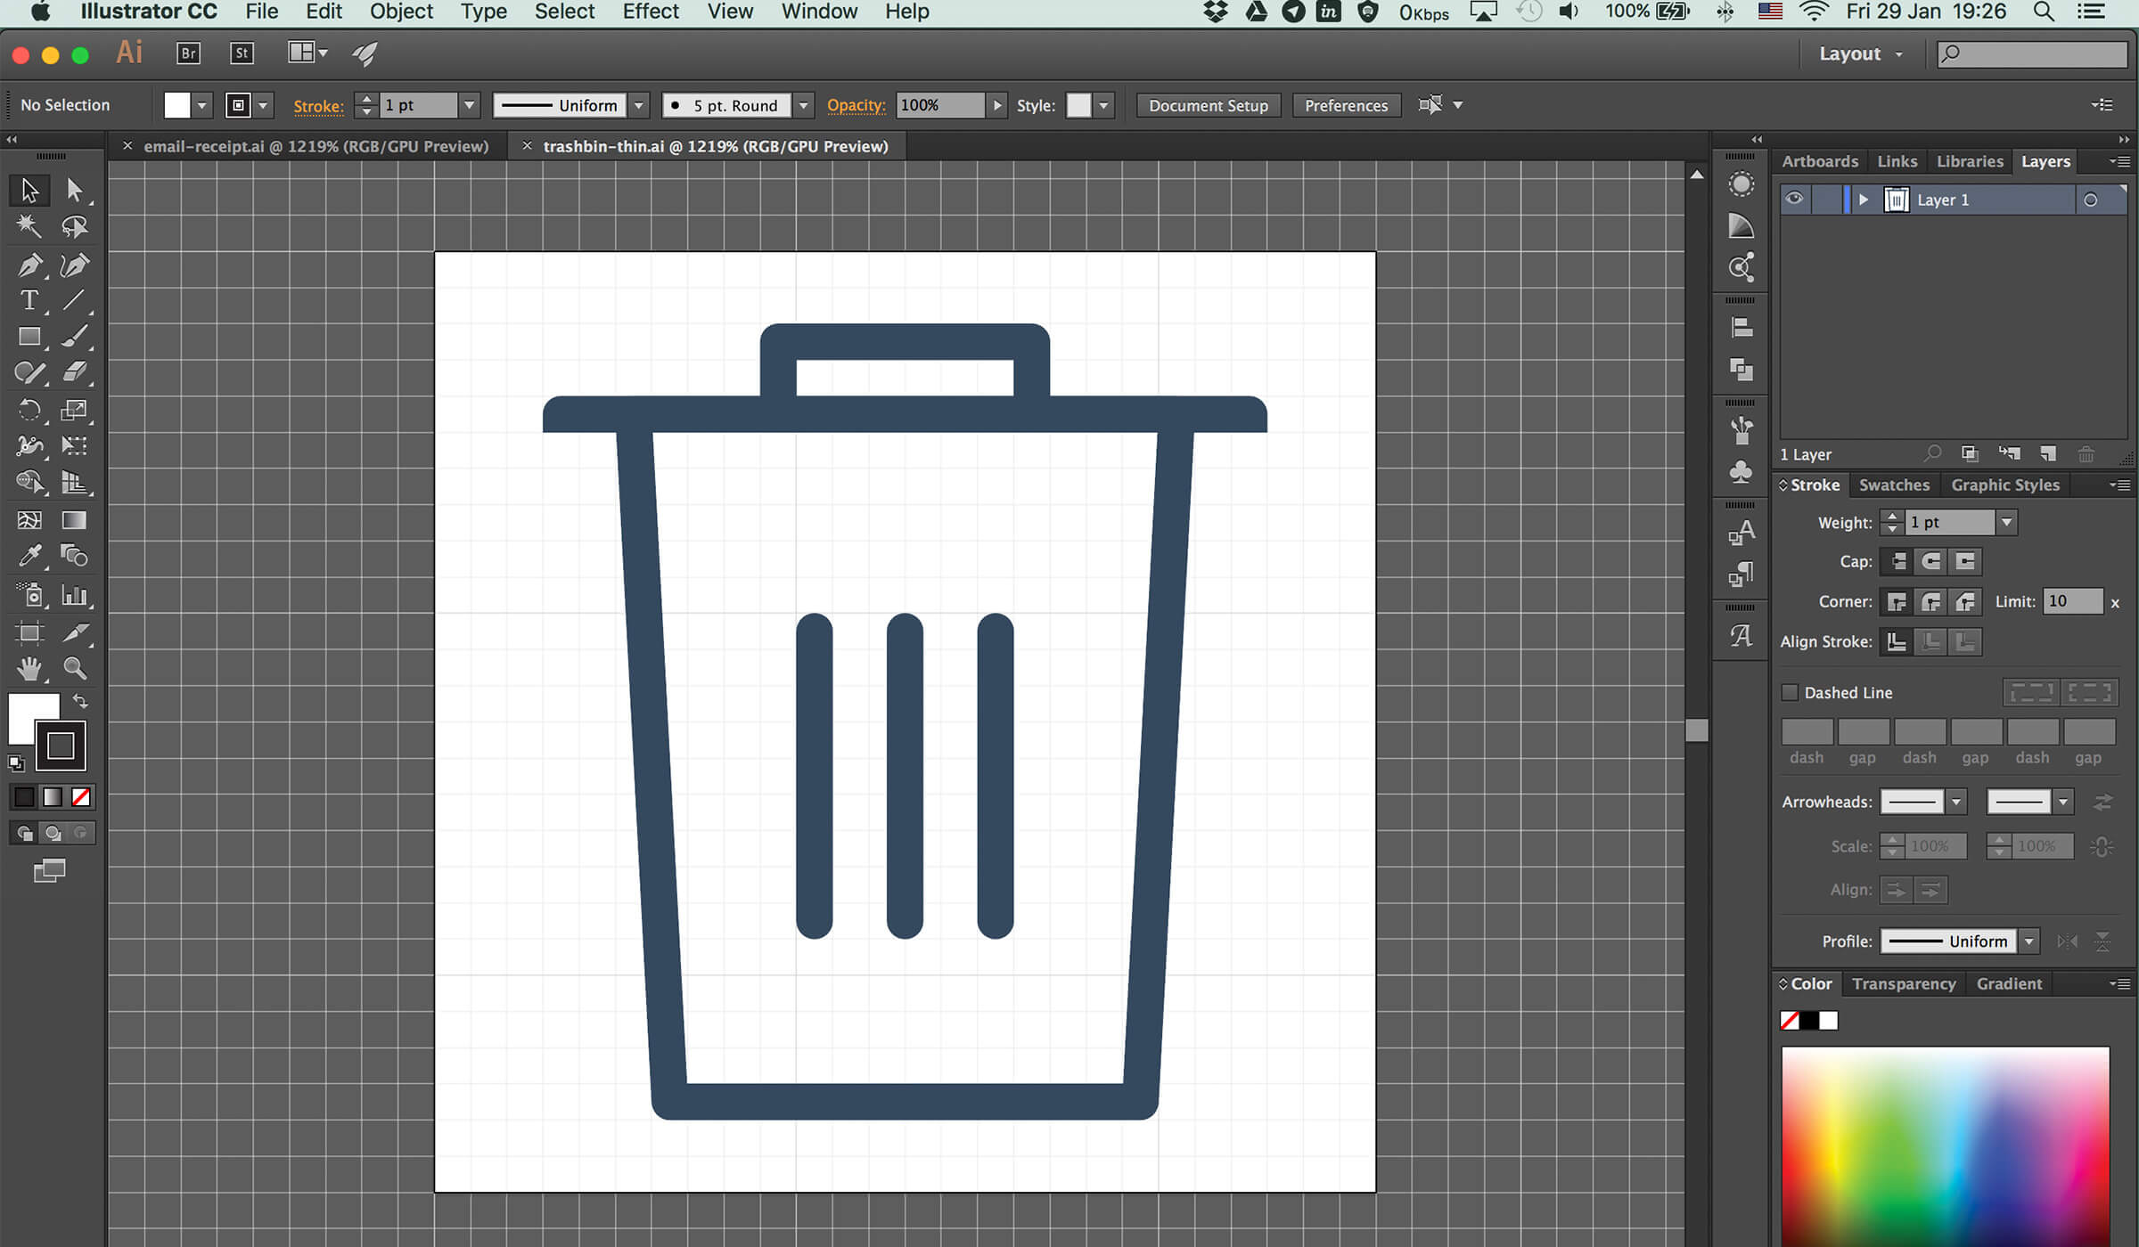The width and height of the screenshot is (2139, 1247).
Task: Align stroke to center option
Action: (x=1897, y=641)
